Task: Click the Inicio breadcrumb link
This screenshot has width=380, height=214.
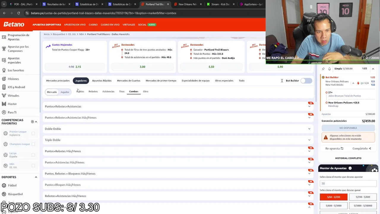Action: 47,34
